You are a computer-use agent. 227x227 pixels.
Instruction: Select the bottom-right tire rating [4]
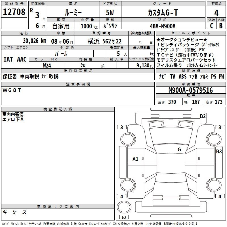click(x=218, y=196)
